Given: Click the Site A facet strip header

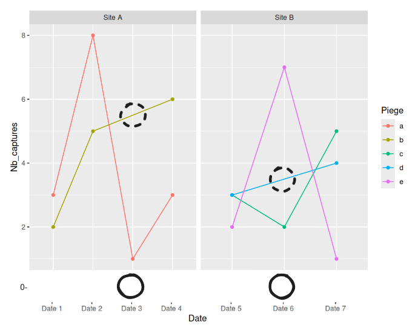Looking at the screenshot, I should (x=113, y=18).
